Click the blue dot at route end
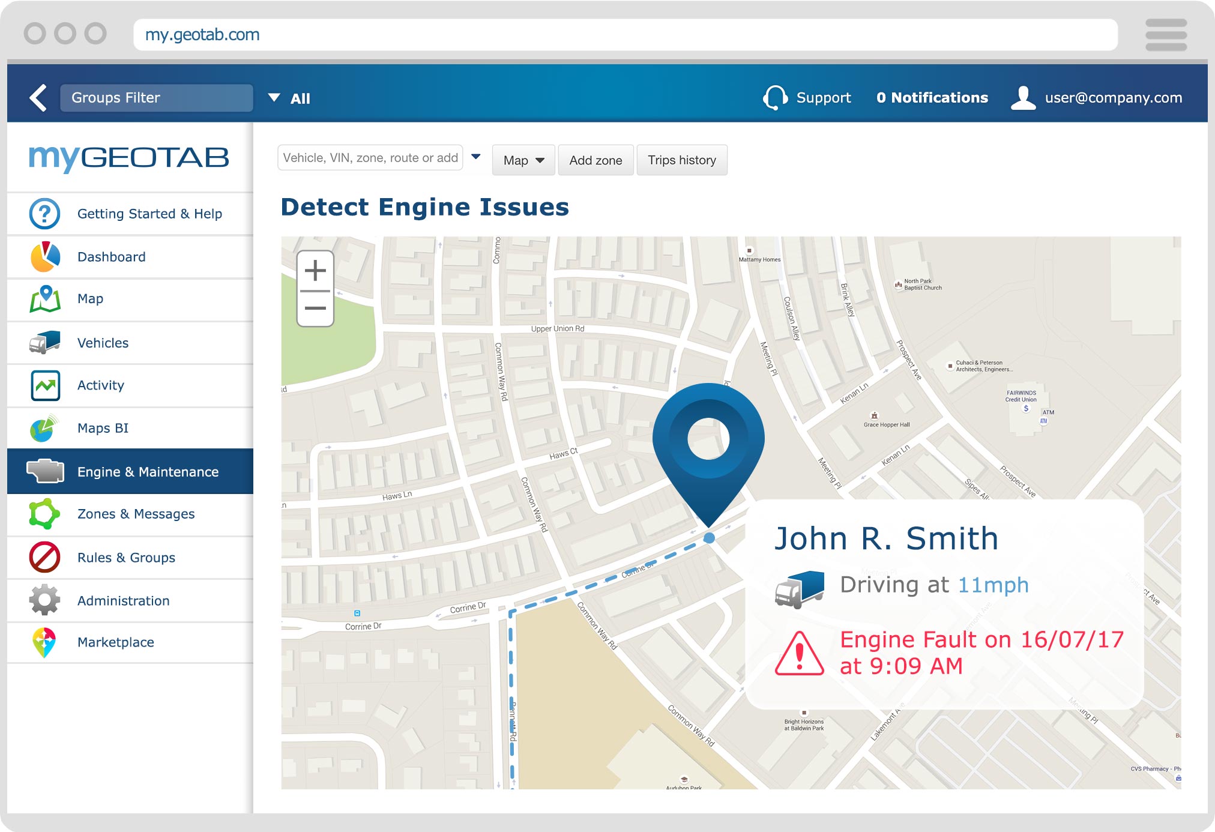The height and width of the screenshot is (832, 1215). (x=709, y=538)
